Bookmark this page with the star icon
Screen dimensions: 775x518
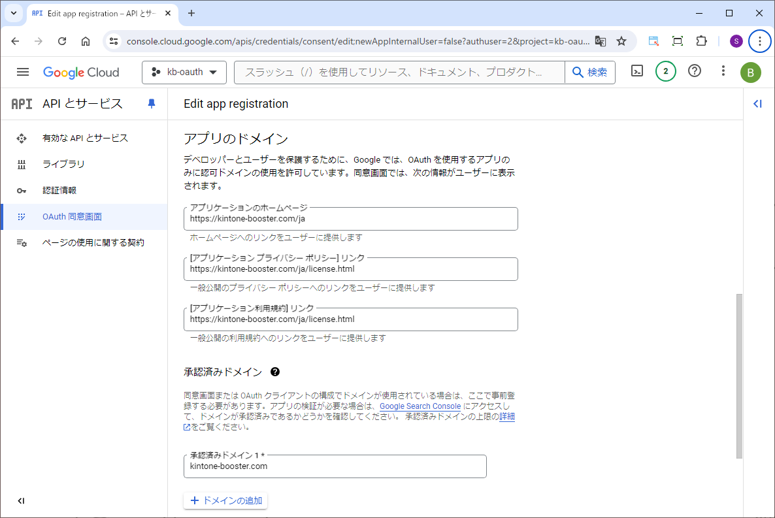[621, 41]
